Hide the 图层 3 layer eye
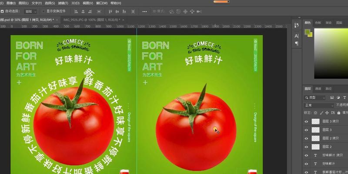The height and width of the screenshot is (174, 348). pos(307,130)
